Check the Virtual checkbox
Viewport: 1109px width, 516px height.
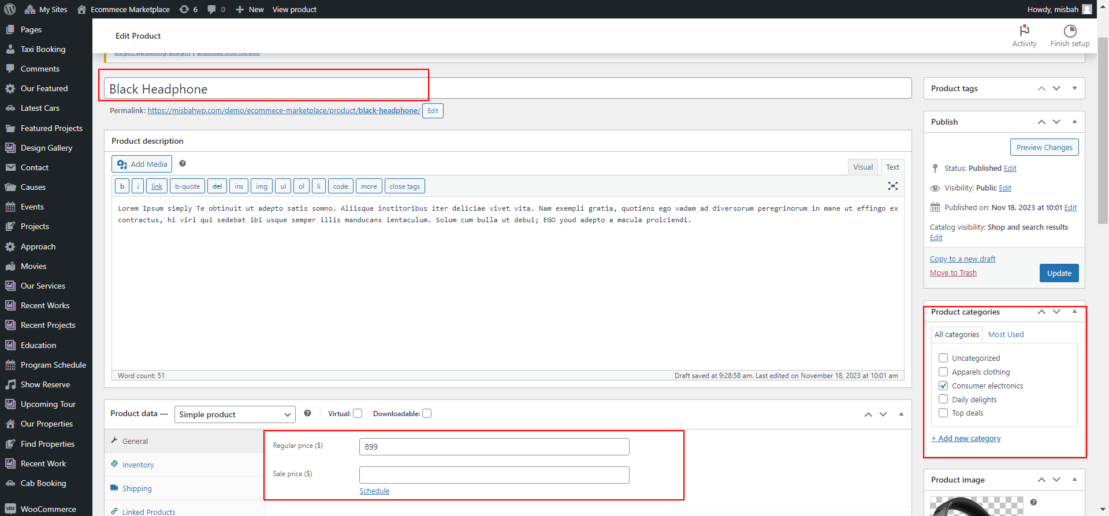pos(358,413)
